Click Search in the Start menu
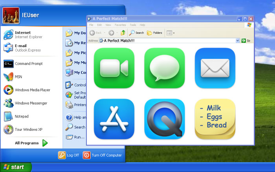 pos(75,127)
